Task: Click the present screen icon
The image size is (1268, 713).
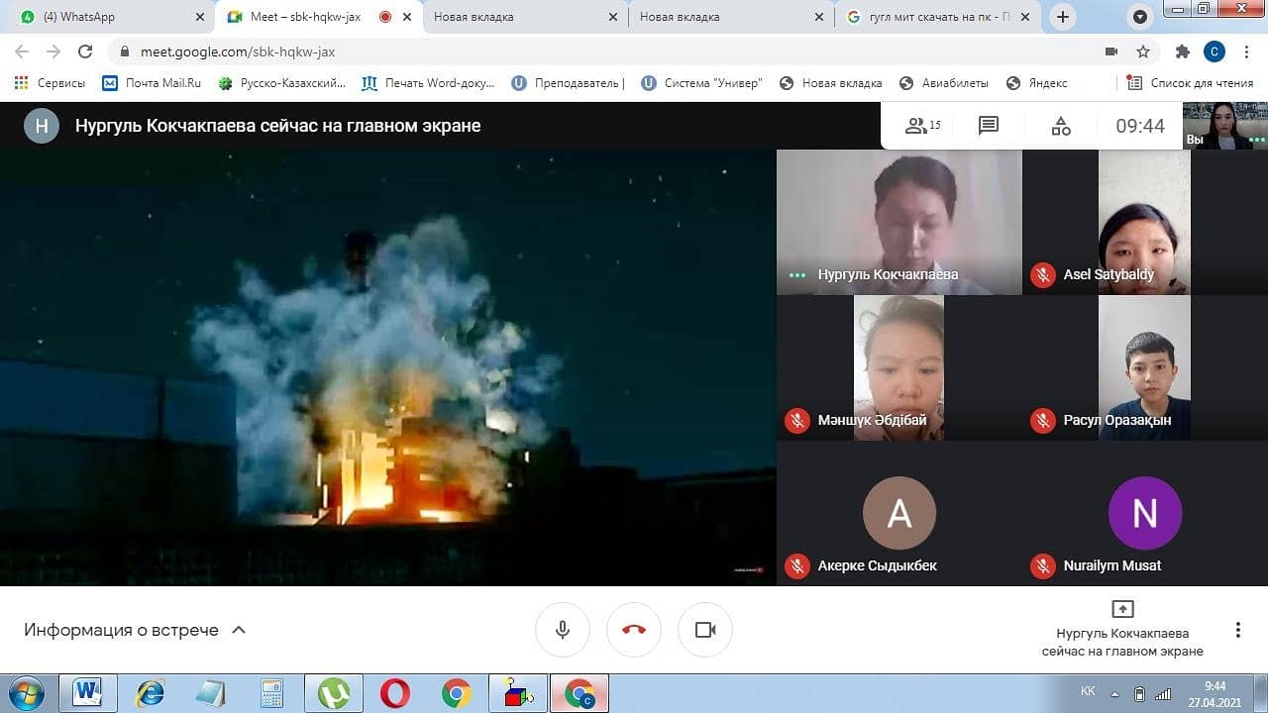Action: [1122, 609]
